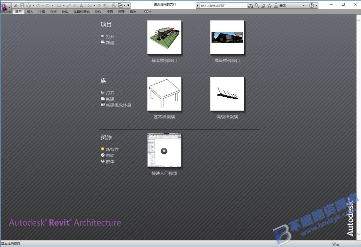Expand the search field arrow on the left

[x=198, y=6]
